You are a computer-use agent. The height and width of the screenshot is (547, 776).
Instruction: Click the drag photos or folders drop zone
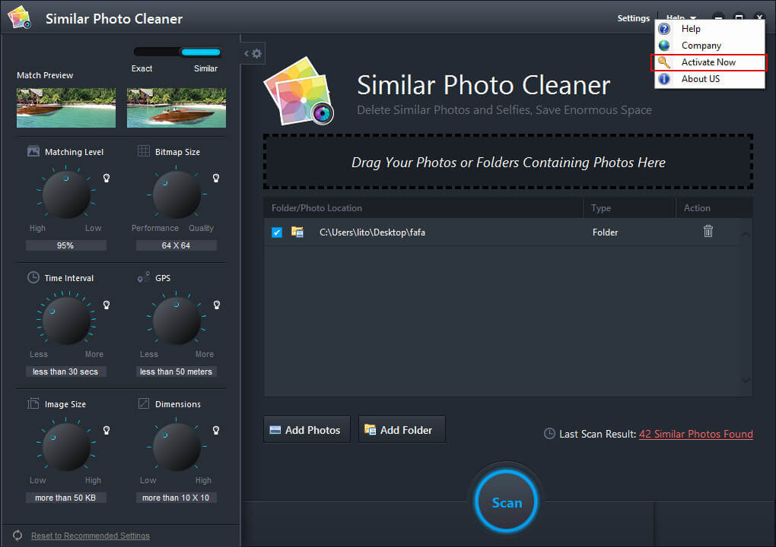click(508, 162)
